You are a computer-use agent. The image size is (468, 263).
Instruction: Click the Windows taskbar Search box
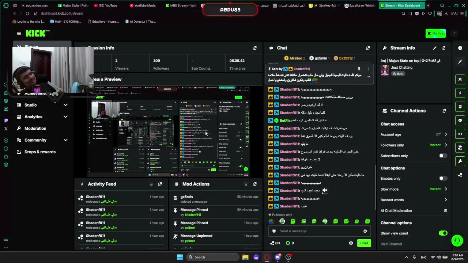pyautogui.click(x=212, y=257)
